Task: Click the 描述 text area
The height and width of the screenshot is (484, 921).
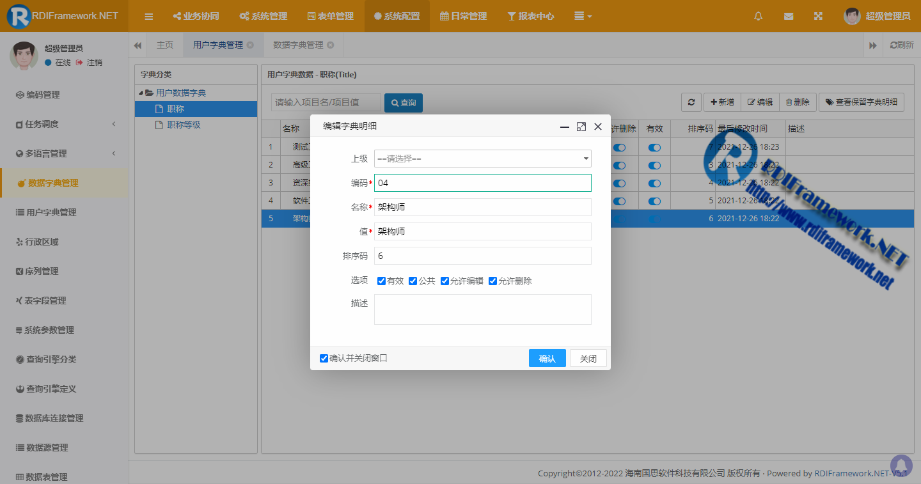Action: click(x=483, y=309)
